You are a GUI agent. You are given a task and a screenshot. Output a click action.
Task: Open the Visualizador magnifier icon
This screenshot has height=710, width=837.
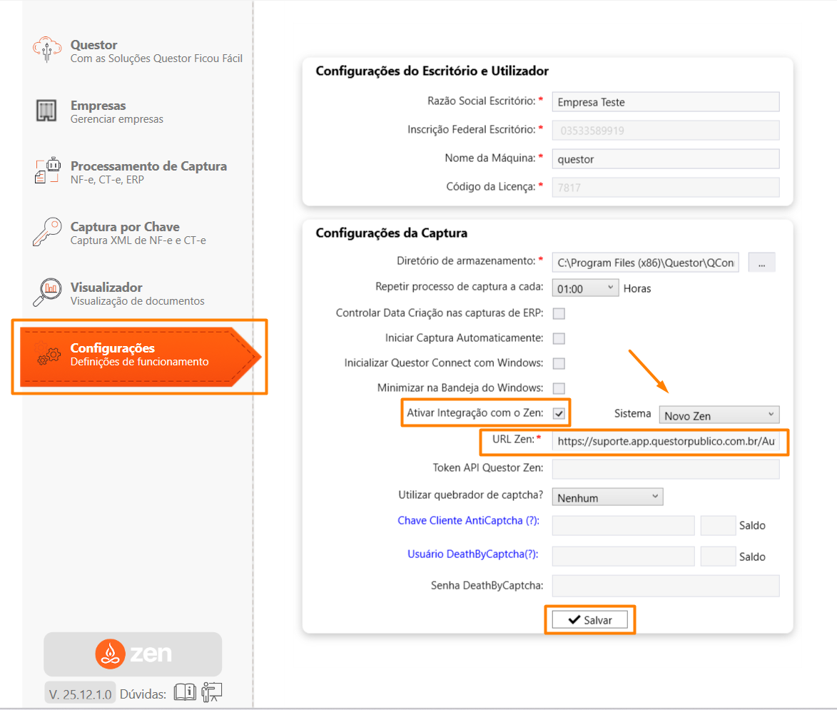click(47, 293)
